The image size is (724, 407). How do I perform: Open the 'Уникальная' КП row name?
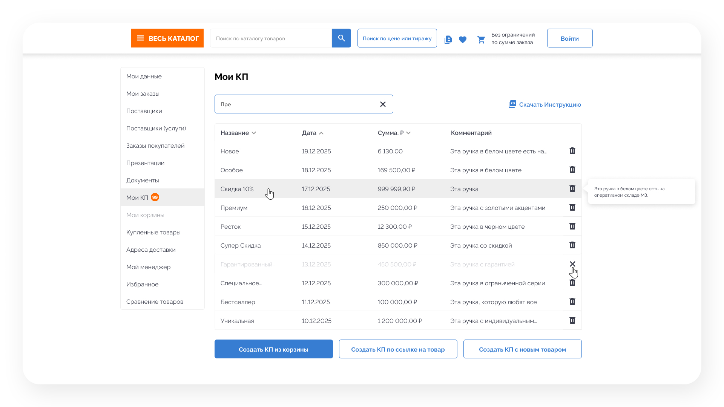coord(237,321)
